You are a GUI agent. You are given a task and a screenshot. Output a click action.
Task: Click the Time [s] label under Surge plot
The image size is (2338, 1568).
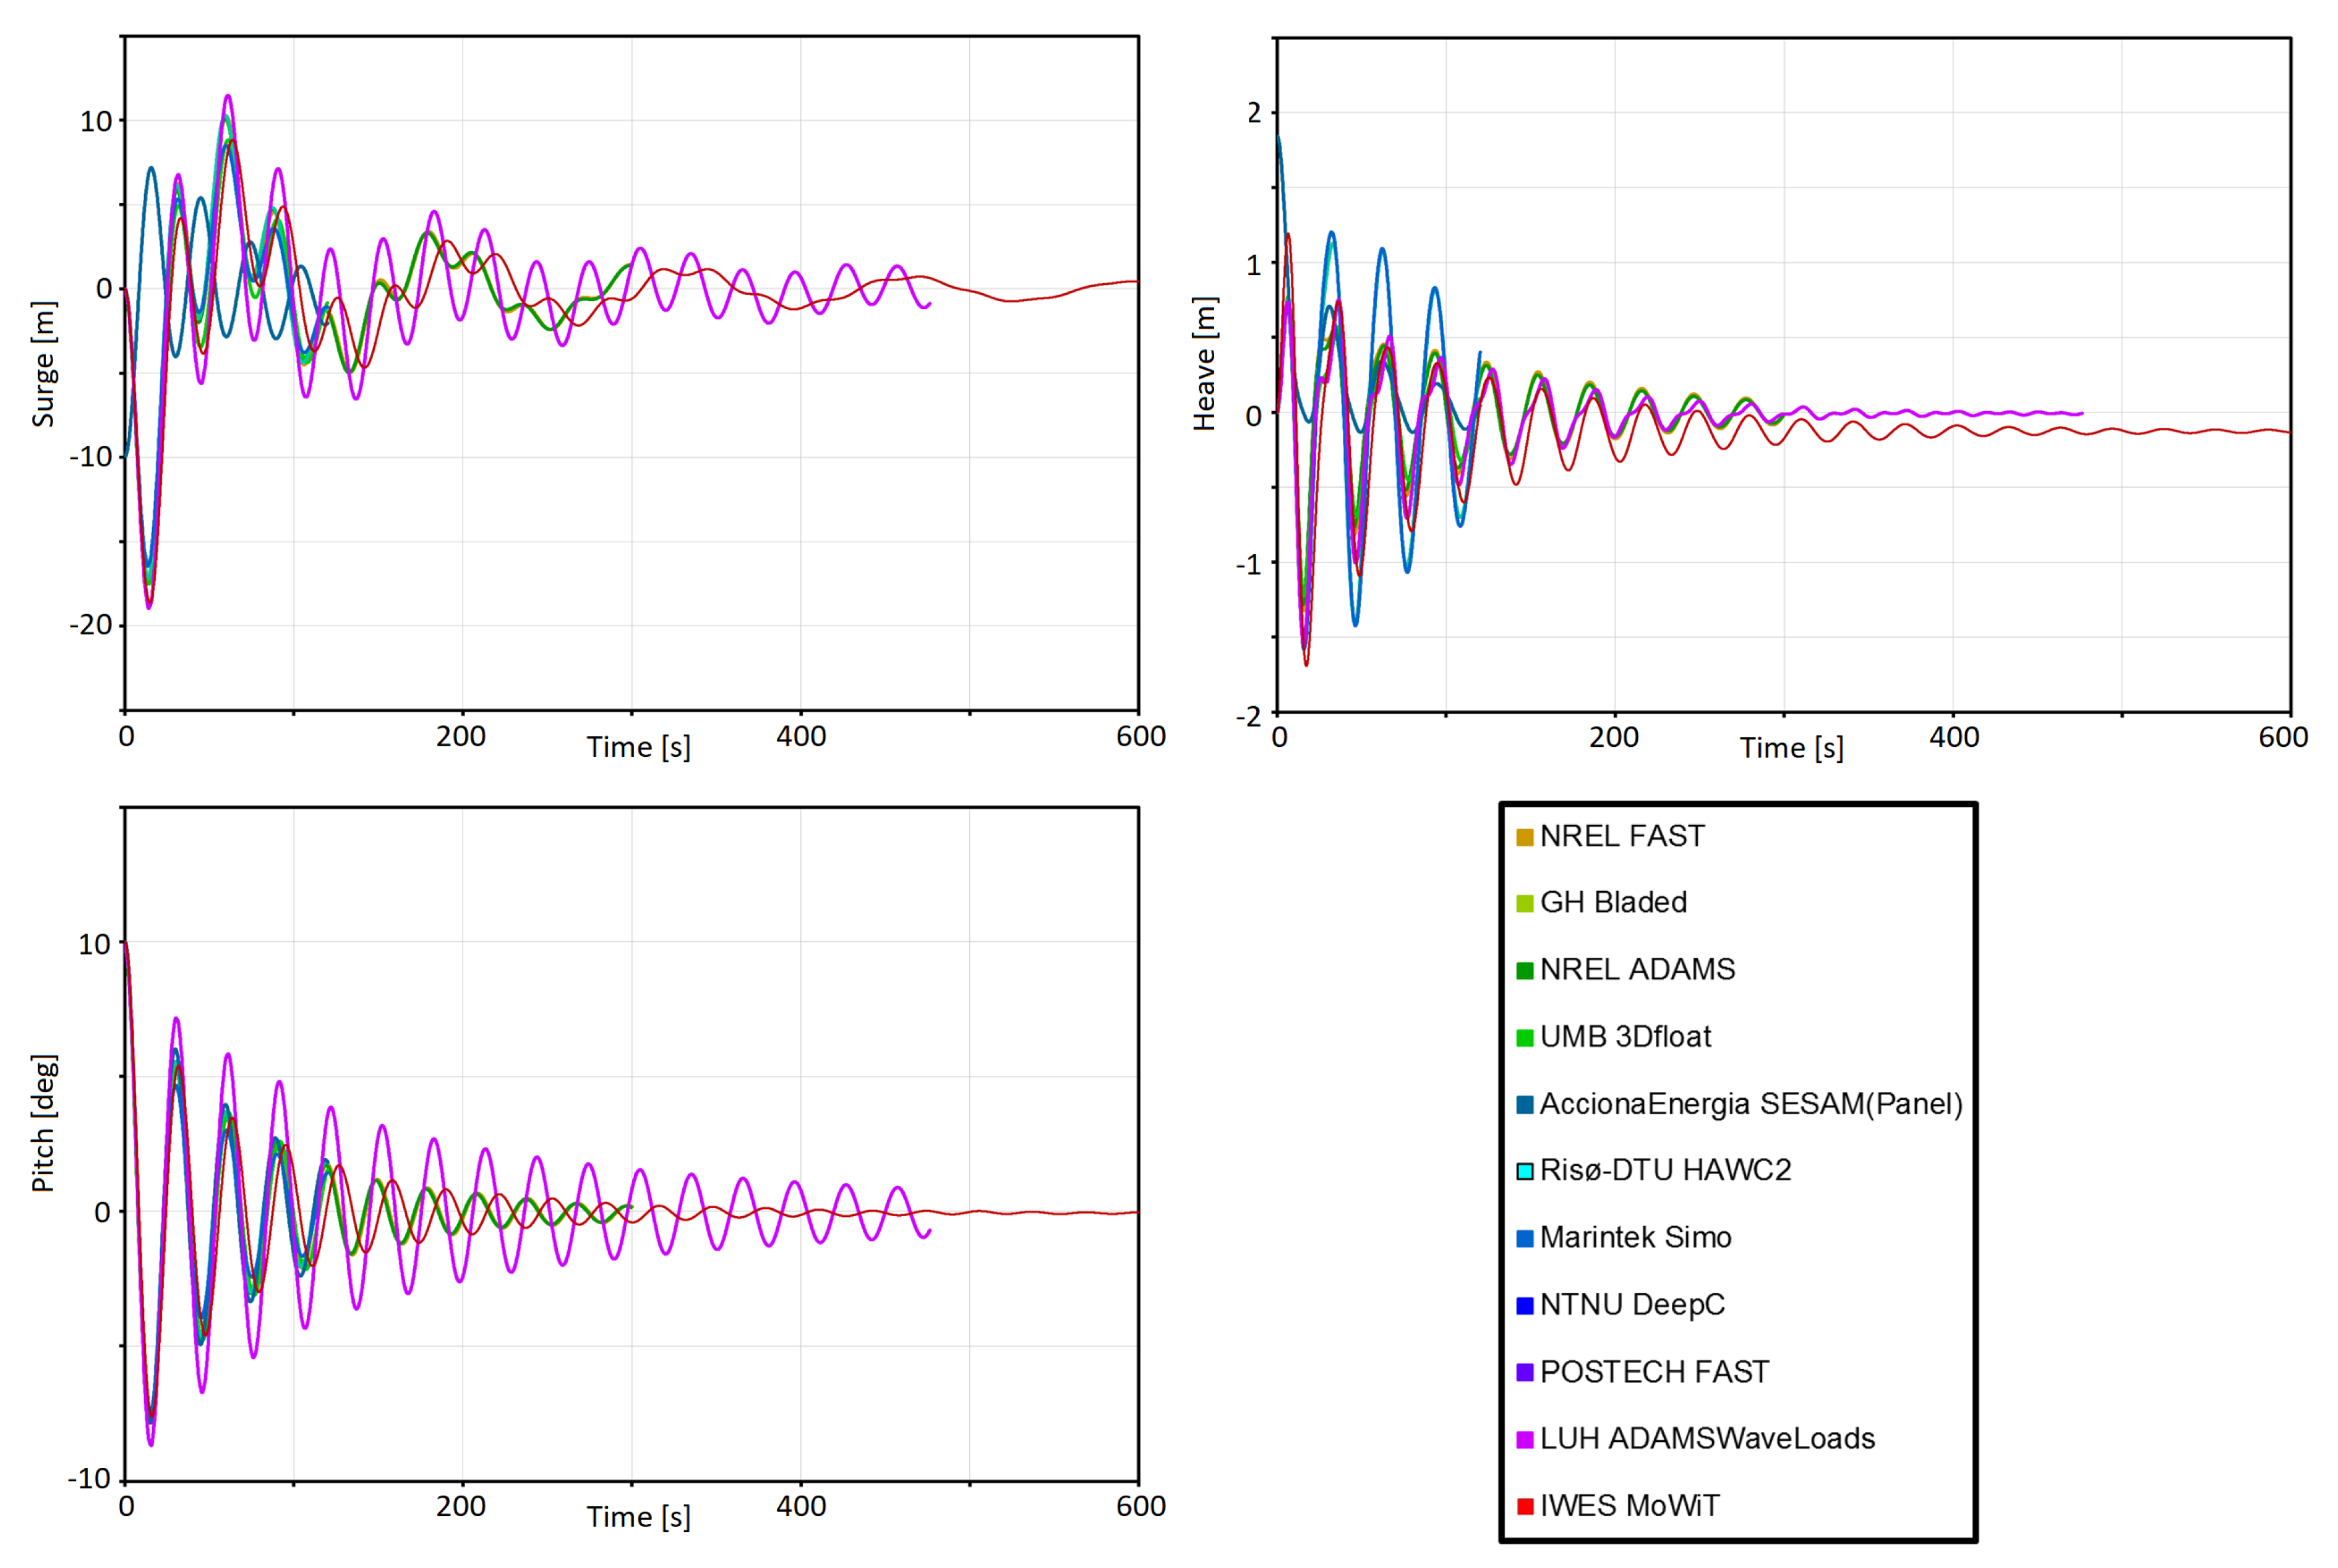coord(638,747)
